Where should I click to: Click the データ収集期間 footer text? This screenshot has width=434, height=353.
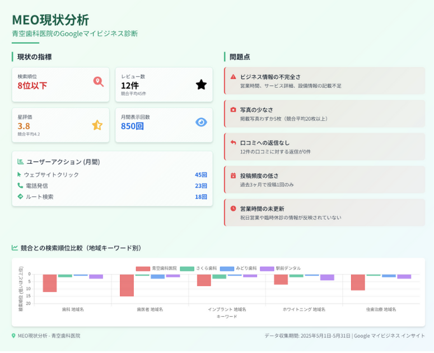tap(344, 336)
